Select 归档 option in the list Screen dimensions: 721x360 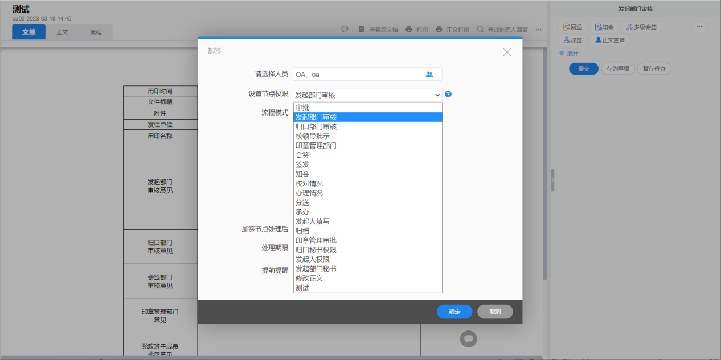[367, 231]
